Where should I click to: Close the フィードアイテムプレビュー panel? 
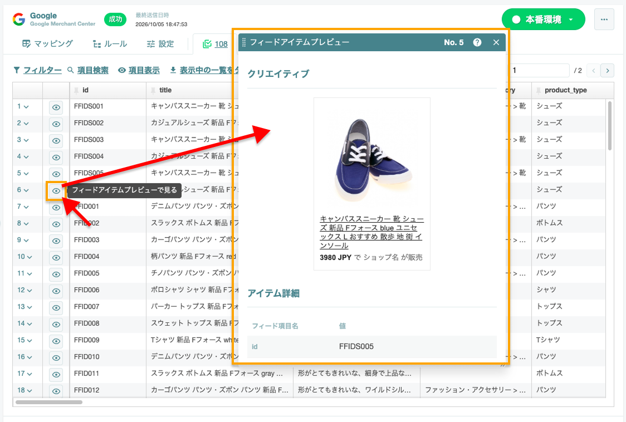496,42
